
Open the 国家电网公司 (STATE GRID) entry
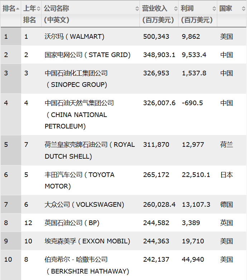[87, 55]
